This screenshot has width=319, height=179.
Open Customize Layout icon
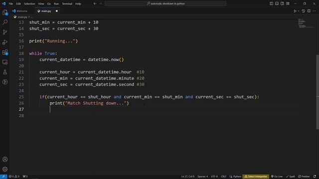pos(288,3)
